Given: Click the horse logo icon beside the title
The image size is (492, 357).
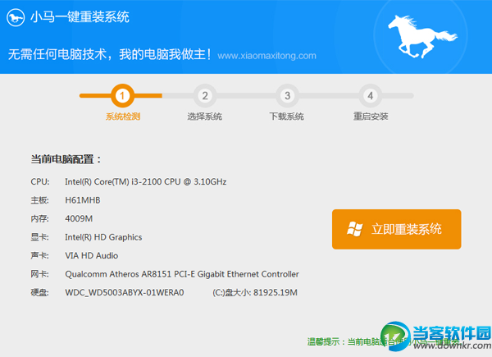Looking at the screenshot, I should click(x=16, y=17).
